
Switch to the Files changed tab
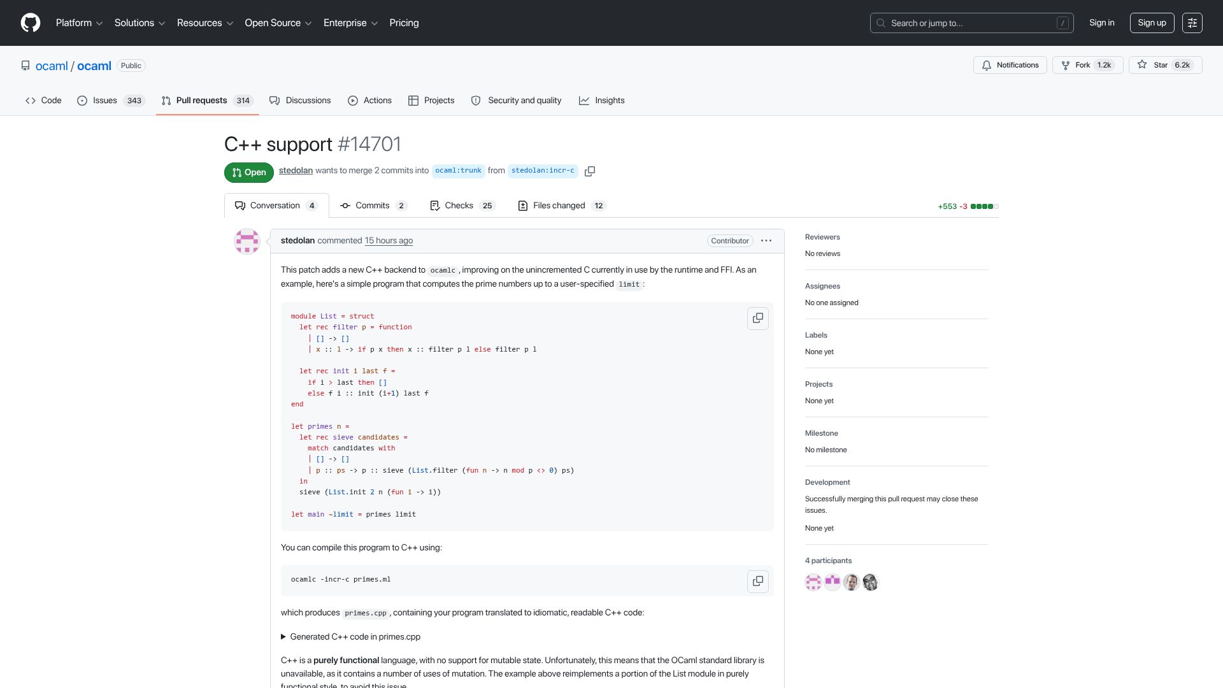pyautogui.click(x=562, y=206)
